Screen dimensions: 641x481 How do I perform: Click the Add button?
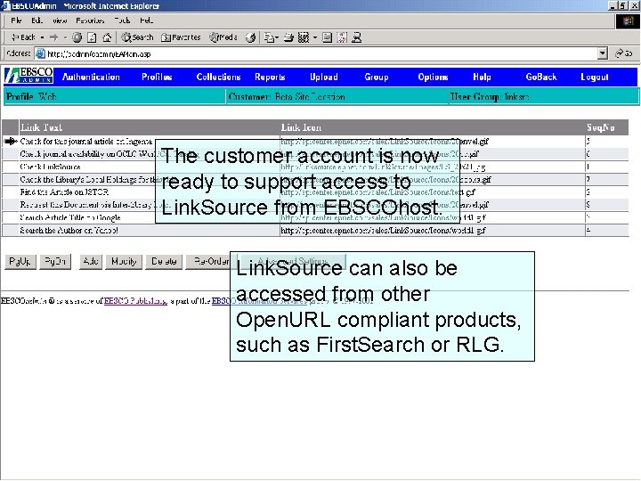pyautogui.click(x=90, y=261)
